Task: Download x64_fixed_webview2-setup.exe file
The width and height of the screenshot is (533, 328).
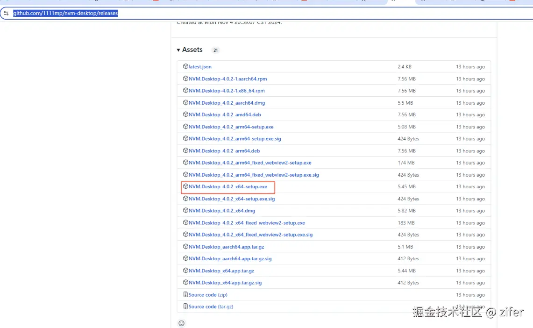Action: point(247,223)
